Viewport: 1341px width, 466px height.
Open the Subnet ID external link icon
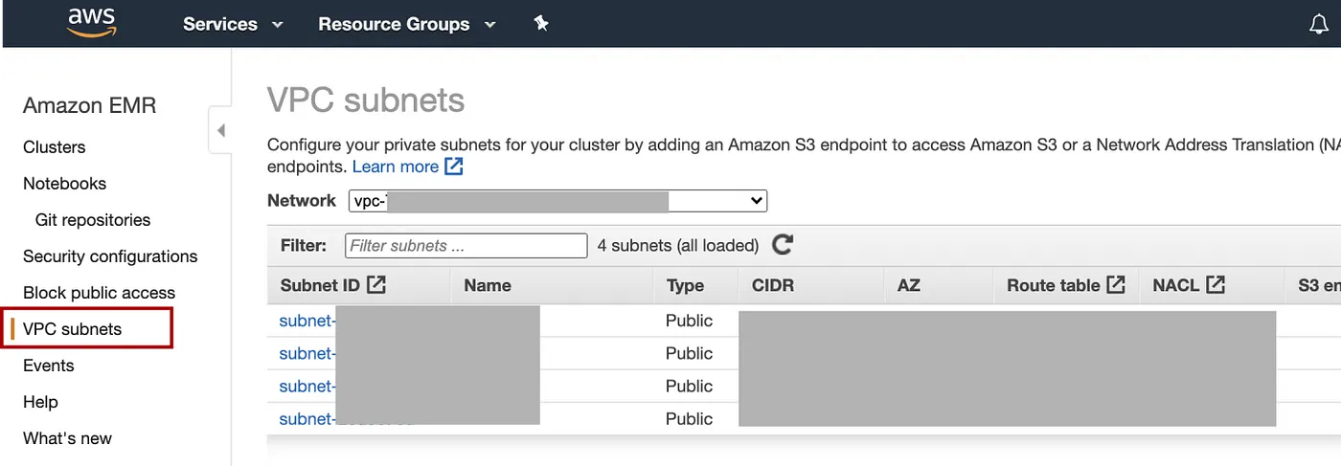[376, 284]
